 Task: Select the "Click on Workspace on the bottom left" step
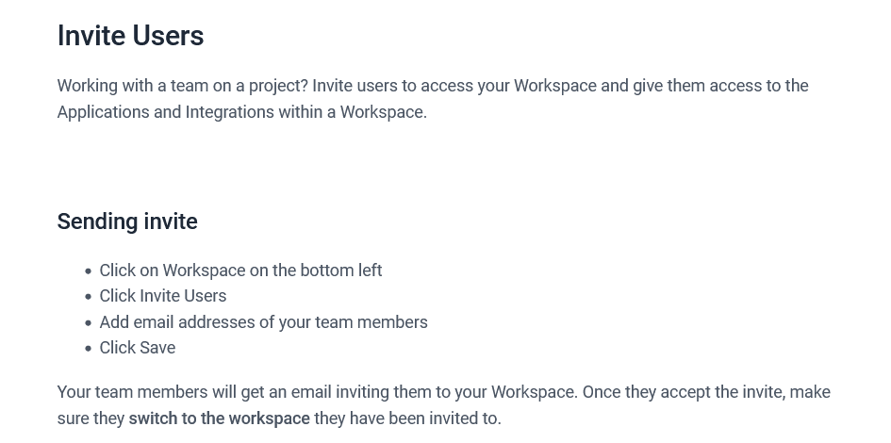[x=240, y=271]
